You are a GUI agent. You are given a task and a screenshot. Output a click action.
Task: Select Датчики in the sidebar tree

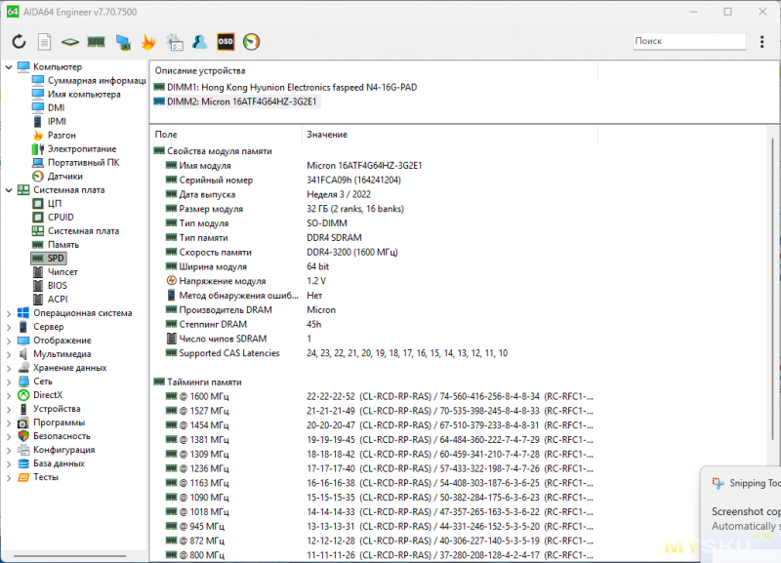point(64,176)
